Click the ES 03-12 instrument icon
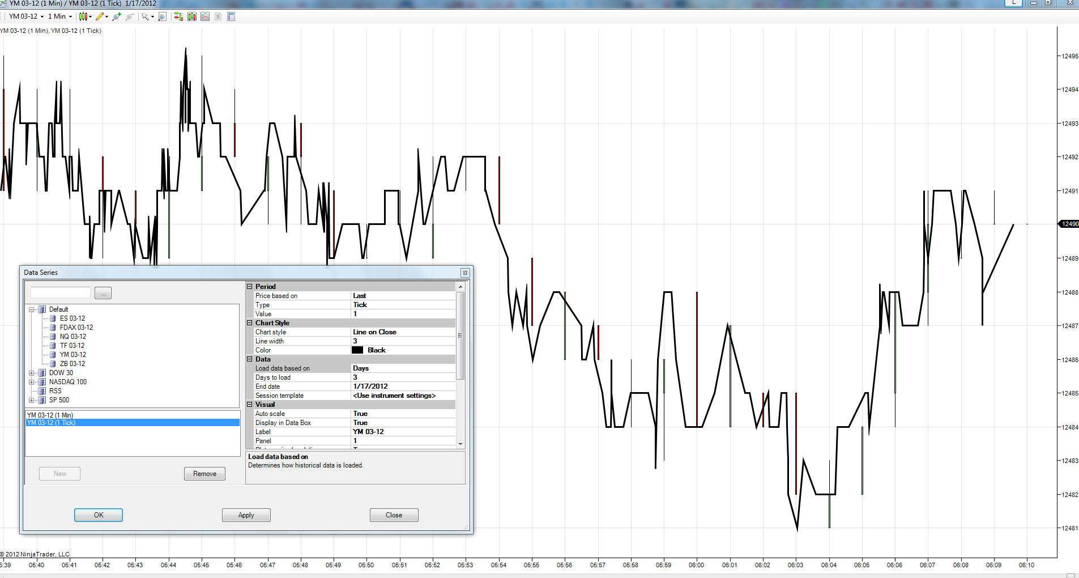The height and width of the screenshot is (578, 1079). point(53,318)
